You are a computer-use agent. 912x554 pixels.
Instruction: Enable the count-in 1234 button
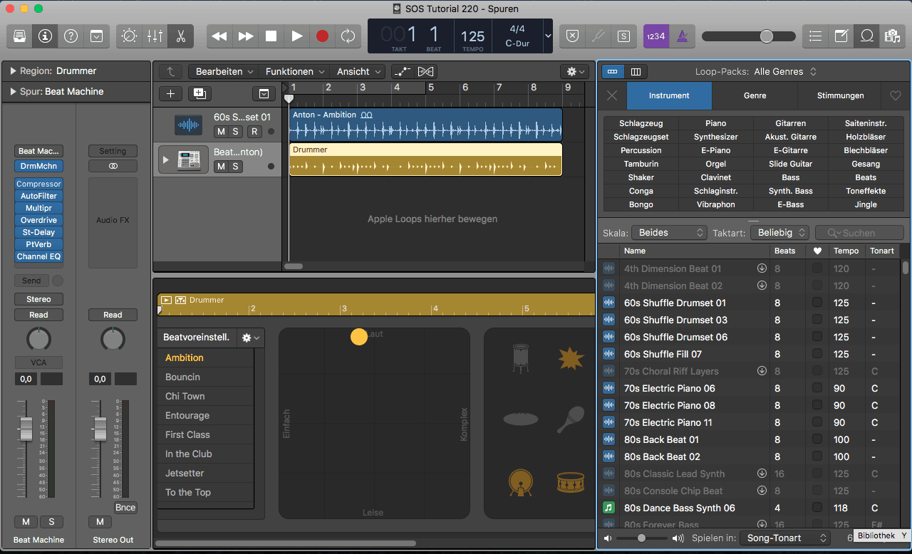655,36
